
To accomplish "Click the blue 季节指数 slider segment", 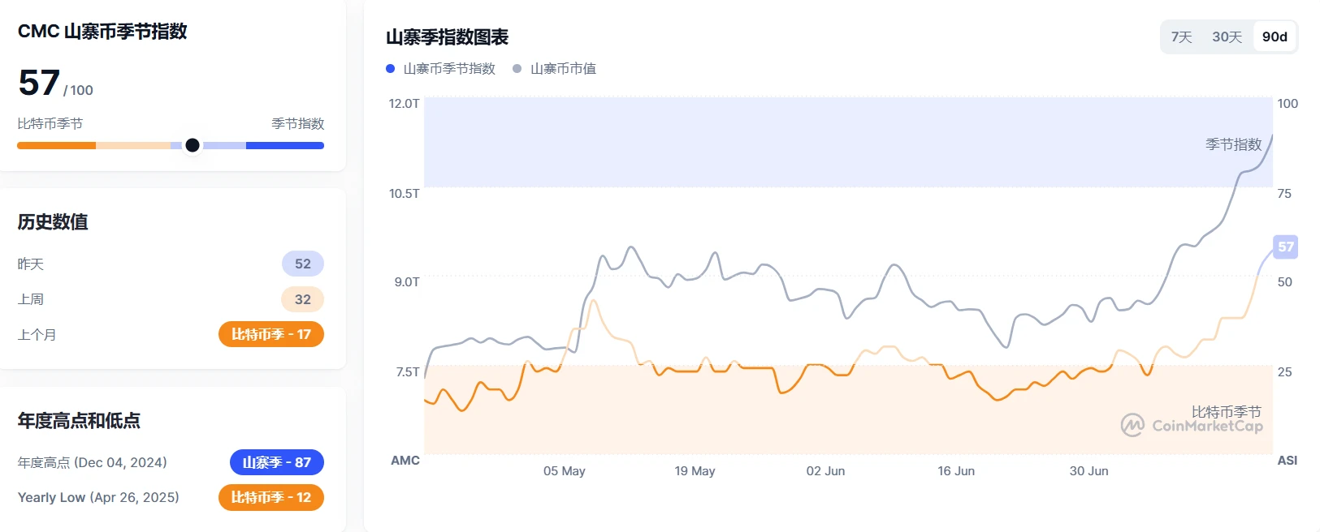I will (284, 146).
